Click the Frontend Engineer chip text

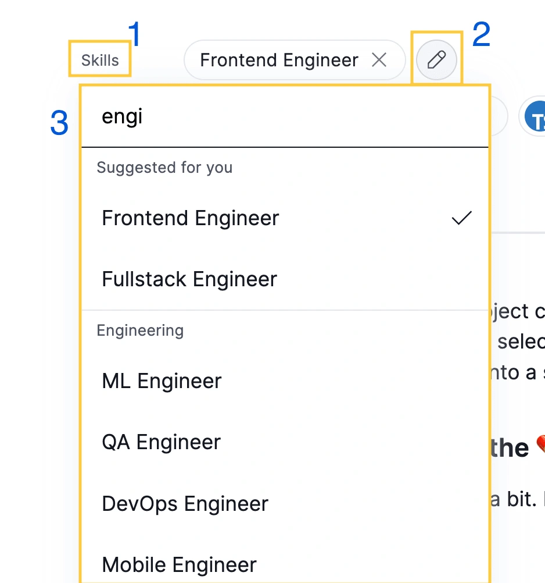pyautogui.click(x=279, y=60)
